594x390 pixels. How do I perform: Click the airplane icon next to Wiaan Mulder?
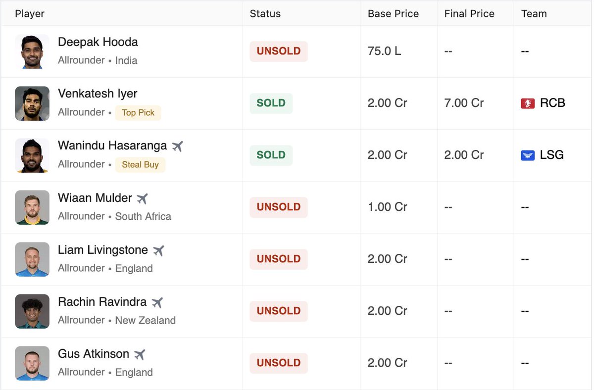[x=143, y=198]
